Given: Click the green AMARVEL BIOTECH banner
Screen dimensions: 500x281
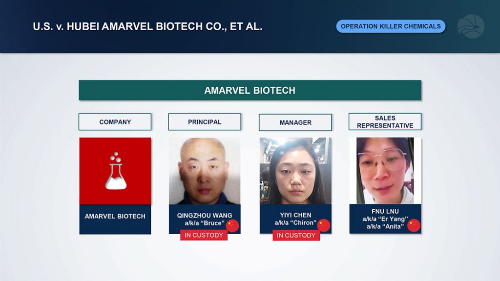Looking at the screenshot, I should pos(250,90).
